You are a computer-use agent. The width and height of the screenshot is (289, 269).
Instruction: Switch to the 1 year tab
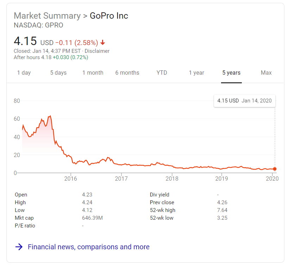(196, 73)
